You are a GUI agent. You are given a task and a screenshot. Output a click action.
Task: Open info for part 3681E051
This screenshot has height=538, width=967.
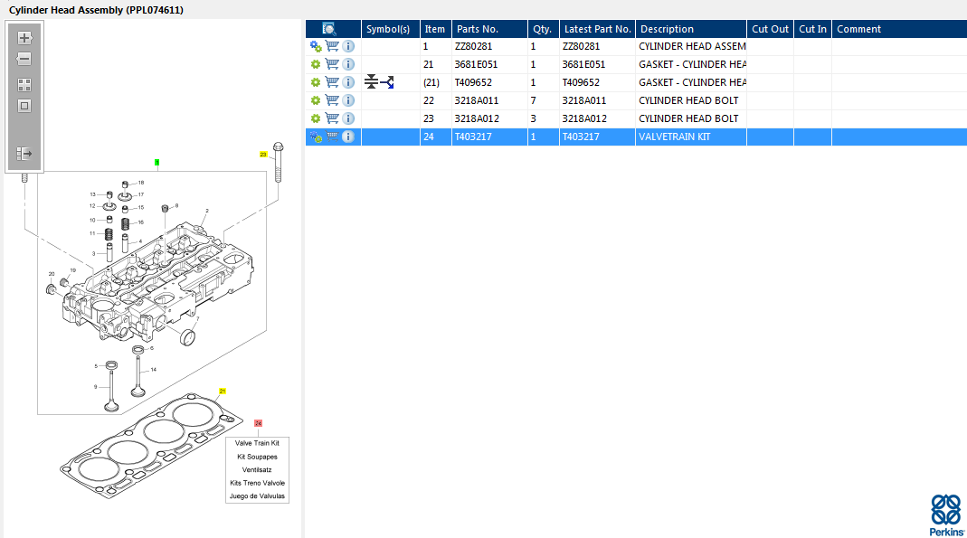coord(348,64)
